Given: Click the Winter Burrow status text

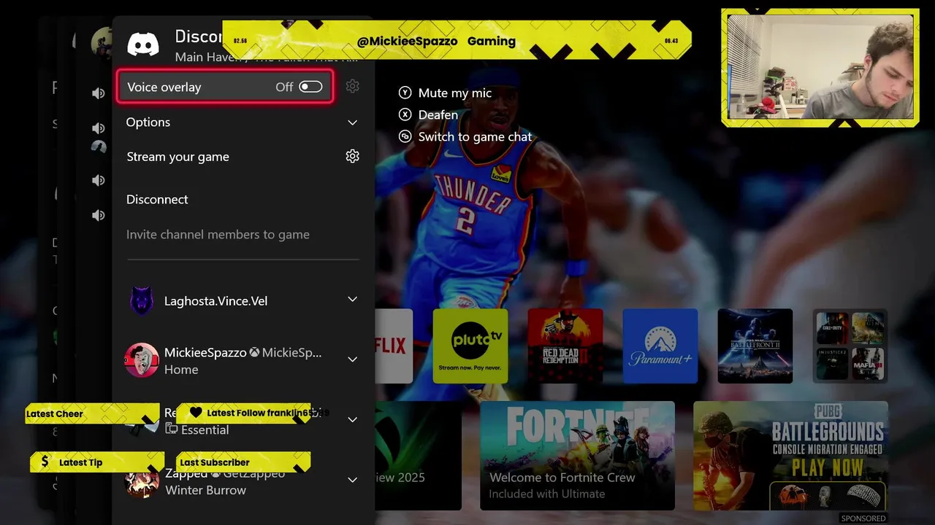Looking at the screenshot, I should point(205,490).
